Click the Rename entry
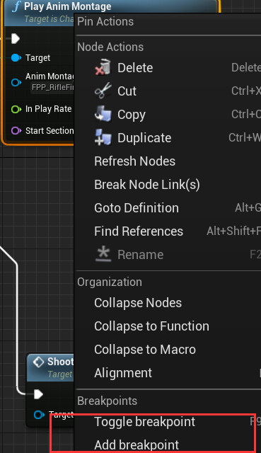This screenshot has width=261, height=453. 168,255
